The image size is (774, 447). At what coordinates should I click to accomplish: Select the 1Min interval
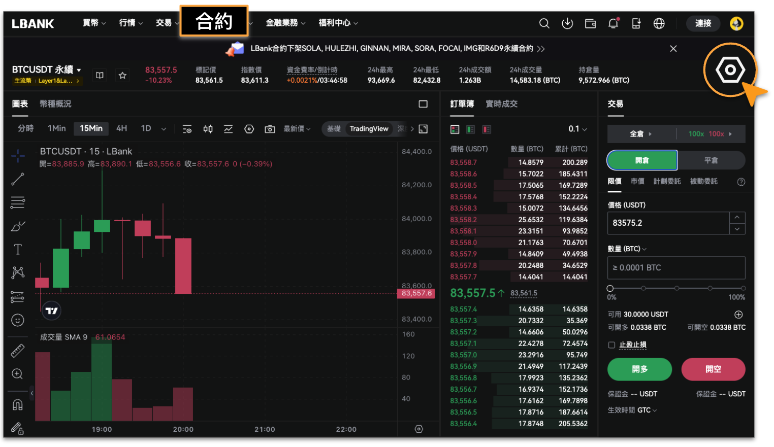[x=57, y=128]
